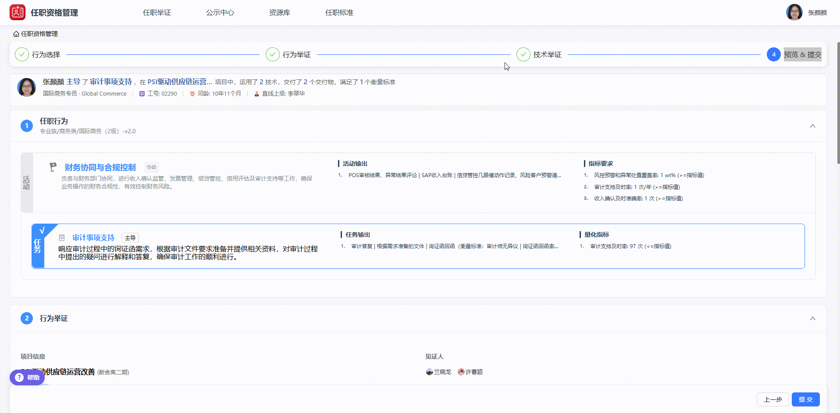
Task: Click the 上一步 previous step button
Action: tap(772, 399)
